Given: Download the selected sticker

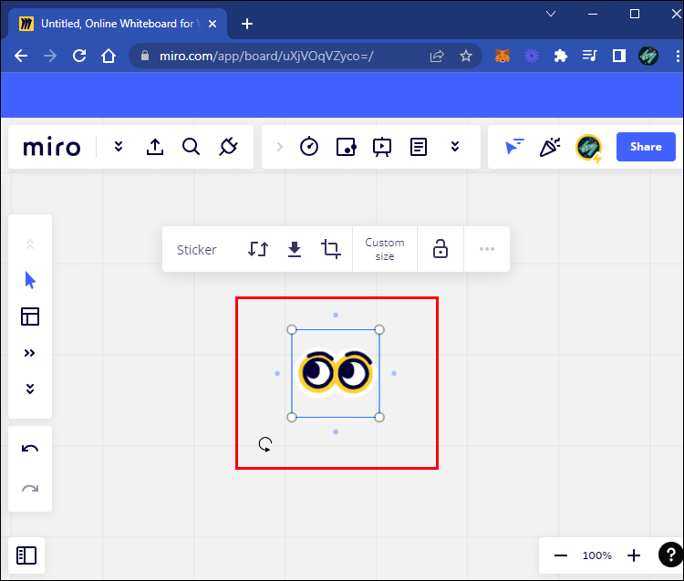Looking at the screenshot, I should click(295, 250).
